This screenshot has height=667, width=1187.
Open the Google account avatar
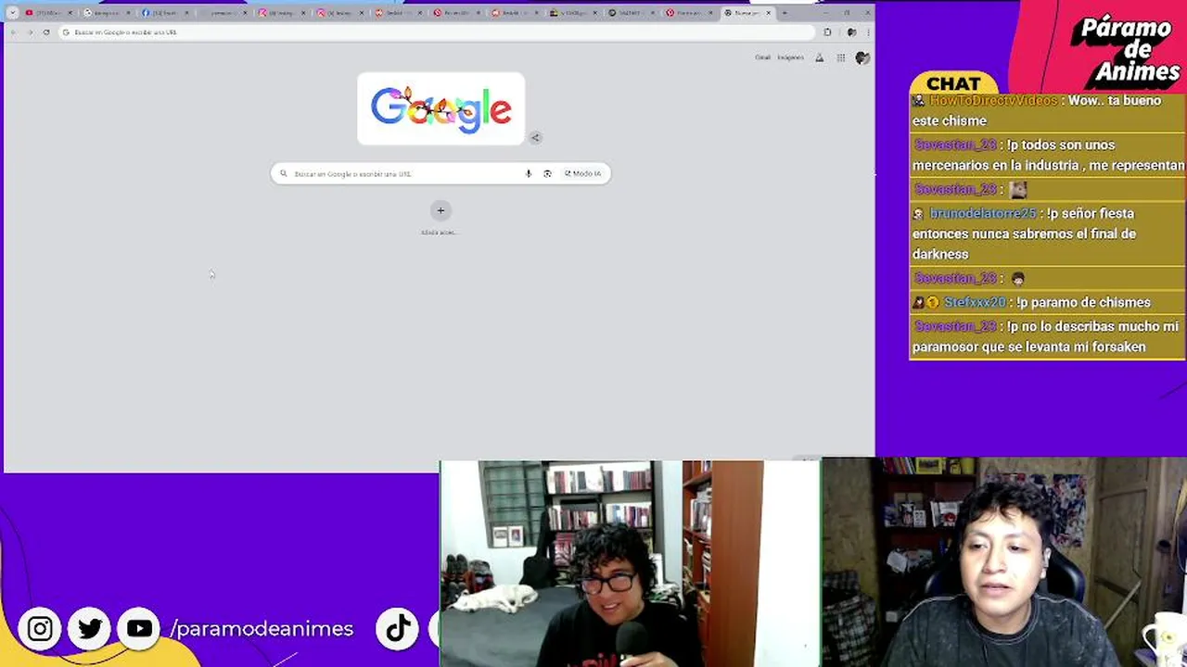pos(862,57)
